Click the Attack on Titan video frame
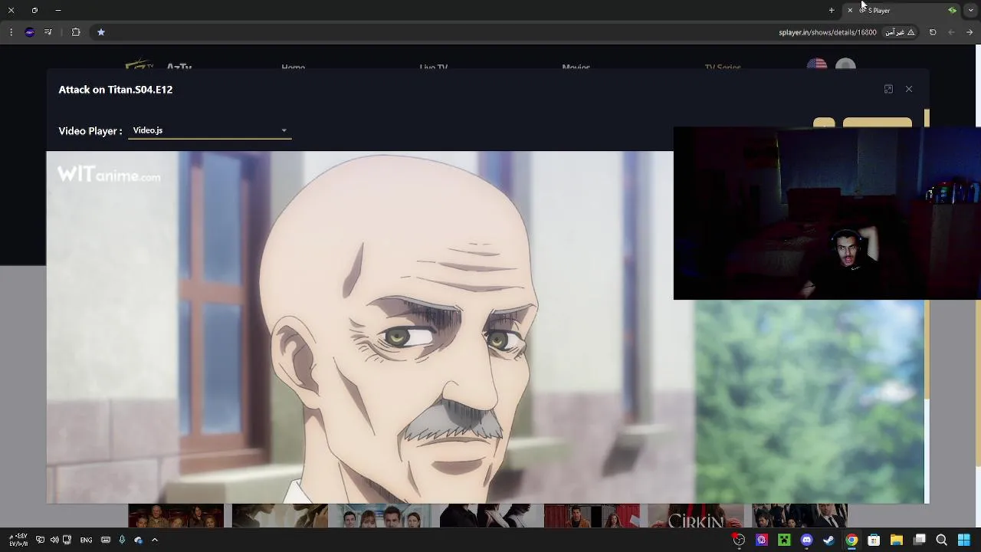This screenshot has width=981, height=552. tap(485, 327)
